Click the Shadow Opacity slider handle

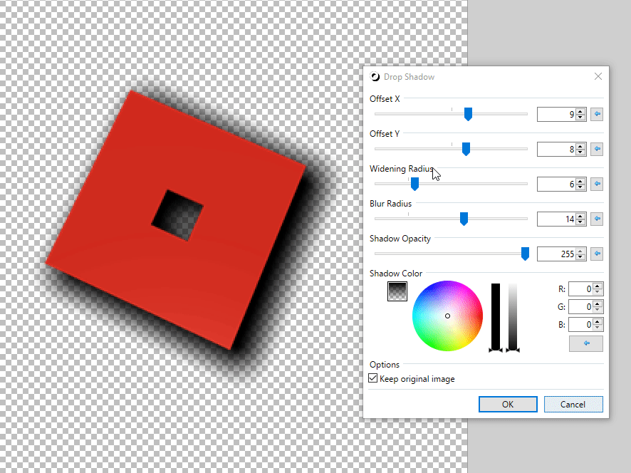coord(525,253)
